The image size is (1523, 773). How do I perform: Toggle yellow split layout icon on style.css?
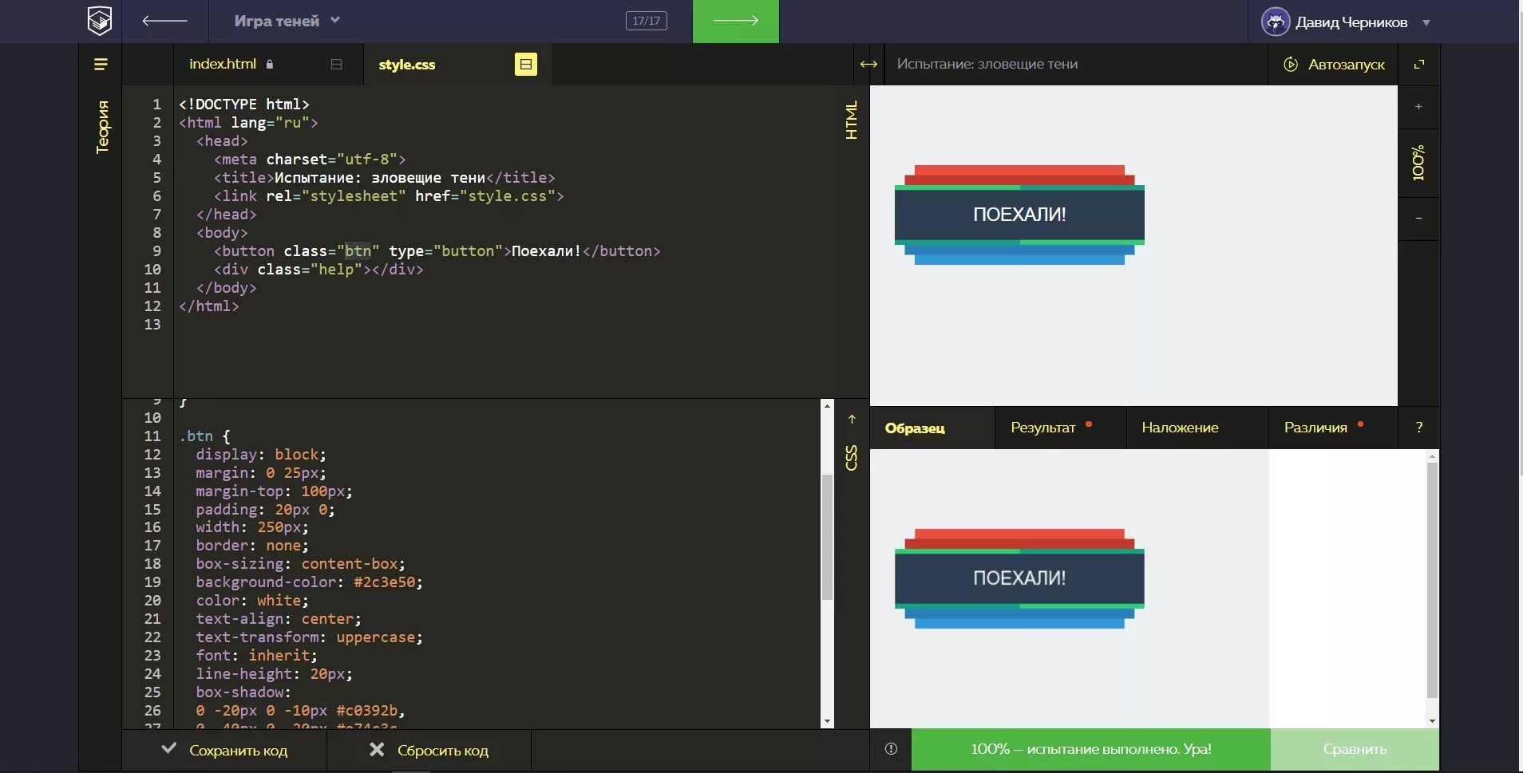525,64
